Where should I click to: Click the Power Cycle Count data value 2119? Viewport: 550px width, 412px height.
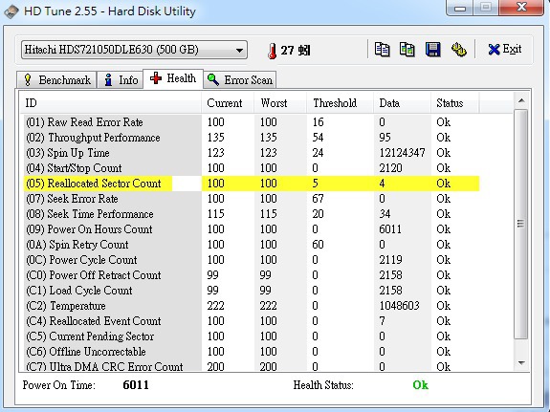pyautogui.click(x=390, y=260)
